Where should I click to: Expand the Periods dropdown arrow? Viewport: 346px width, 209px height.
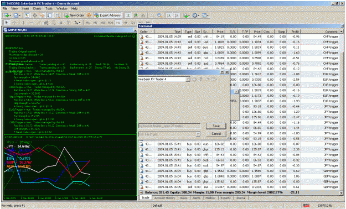[x=198, y=15]
